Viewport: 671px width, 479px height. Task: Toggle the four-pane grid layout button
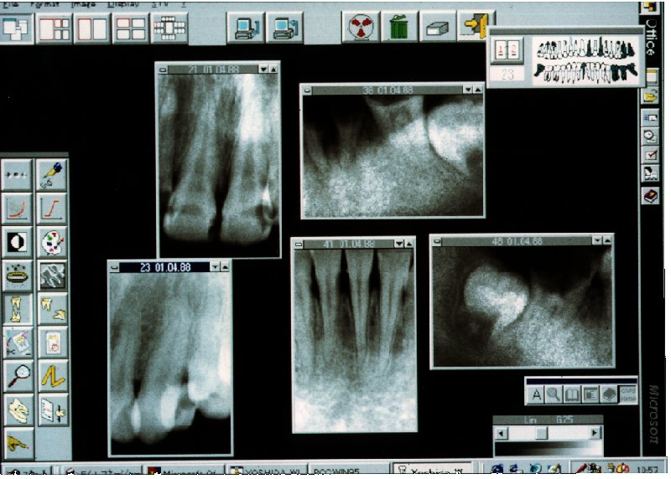(131, 28)
